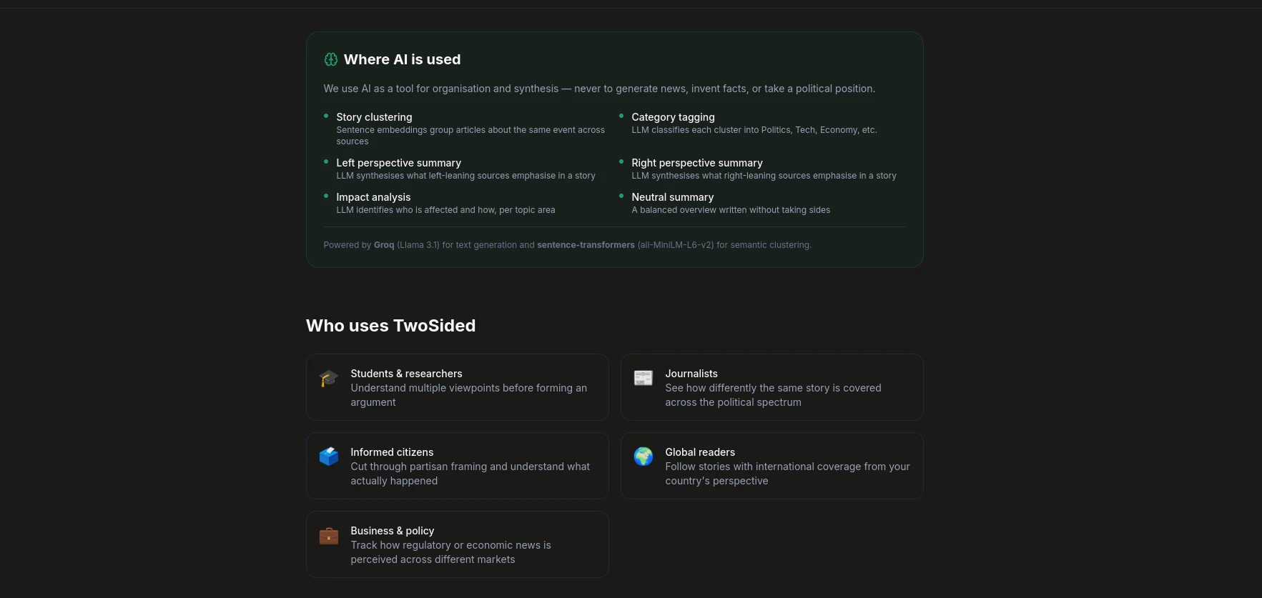
Task: Click the briefcase icon for Business & policy
Action: coord(329,535)
